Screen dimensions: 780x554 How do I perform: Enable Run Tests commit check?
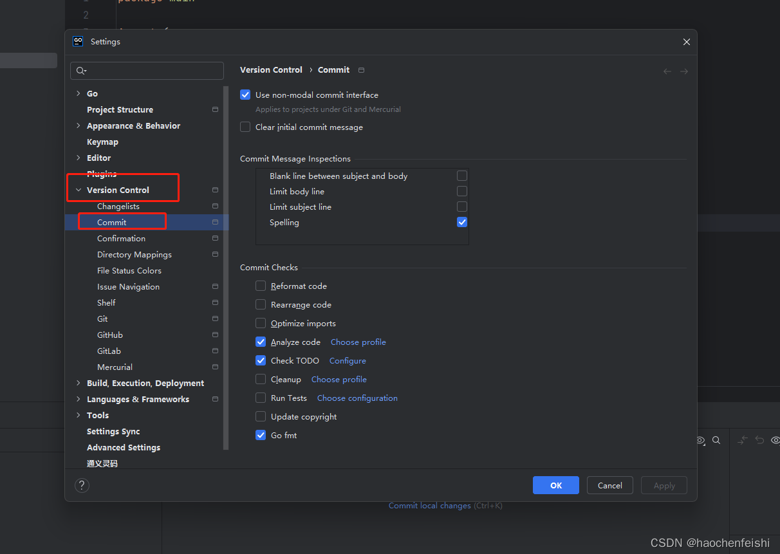click(261, 398)
